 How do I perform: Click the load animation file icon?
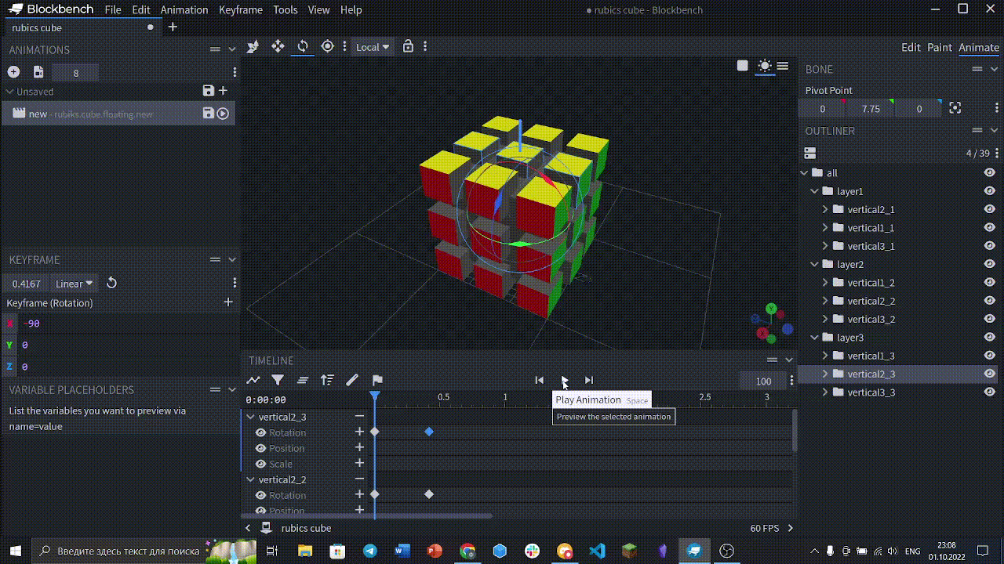tap(38, 72)
